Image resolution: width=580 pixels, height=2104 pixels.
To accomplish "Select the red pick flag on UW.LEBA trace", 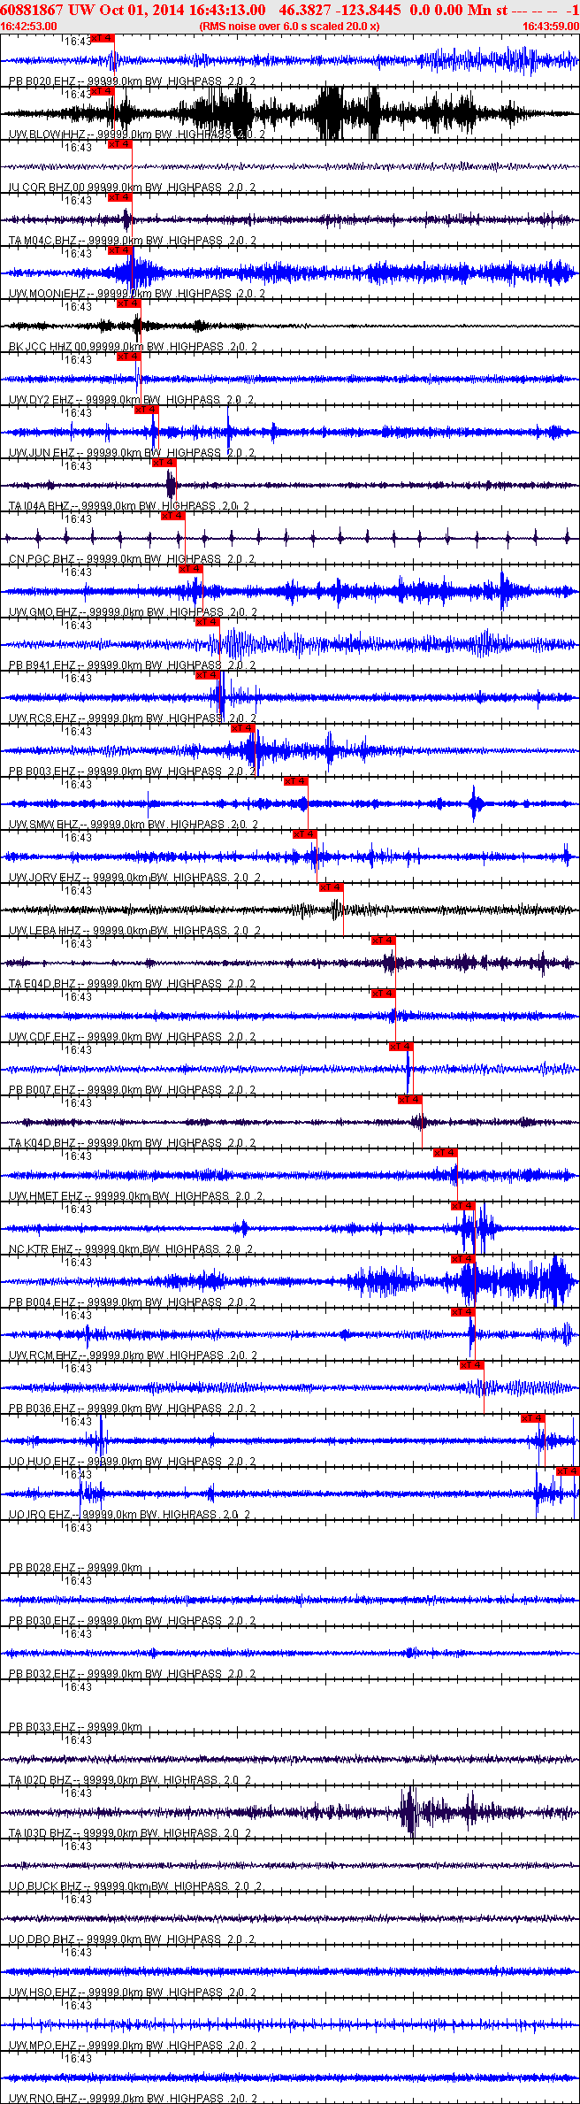I will coord(332,887).
